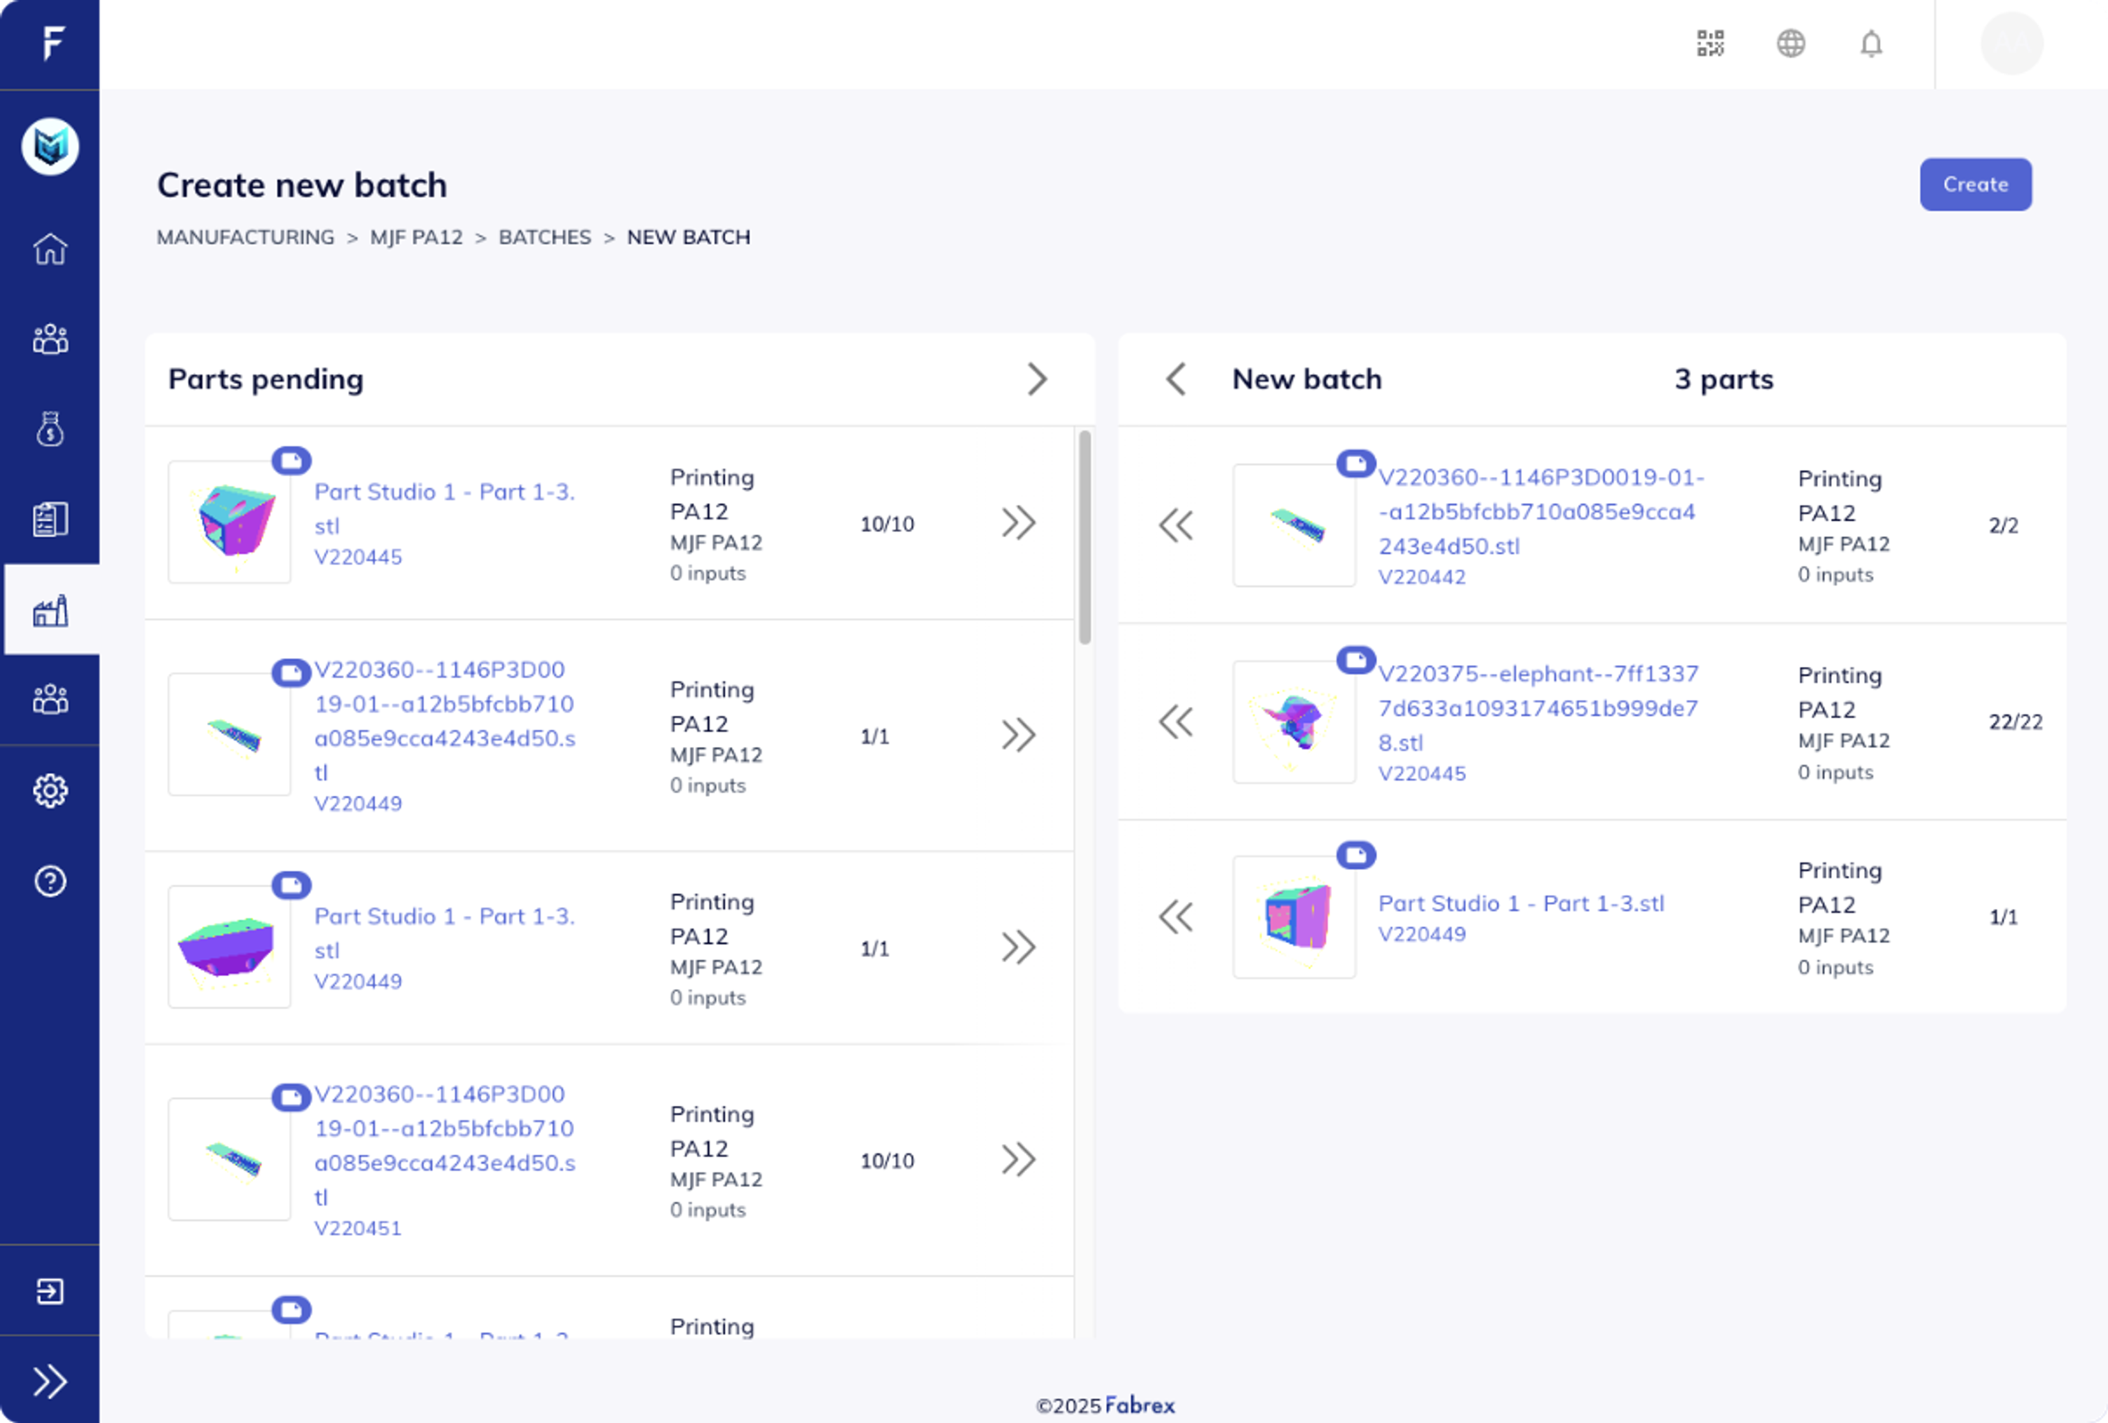Add pending part V220451 to the batch

coord(1018,1159)
